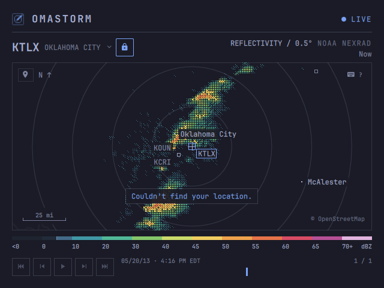Screen dimensions: 384x288
Task: Jump to last frame
Action: [x=105, y=266]
